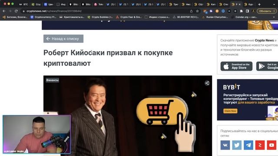
Task: Switch to the Кур tab
Action: tap(249, 4)
